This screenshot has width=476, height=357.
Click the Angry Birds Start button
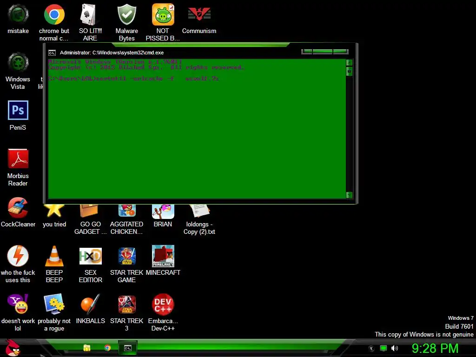click(x=13, y=348)
